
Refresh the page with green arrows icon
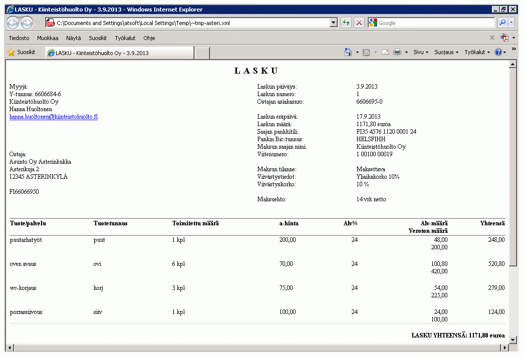(346, 23)
